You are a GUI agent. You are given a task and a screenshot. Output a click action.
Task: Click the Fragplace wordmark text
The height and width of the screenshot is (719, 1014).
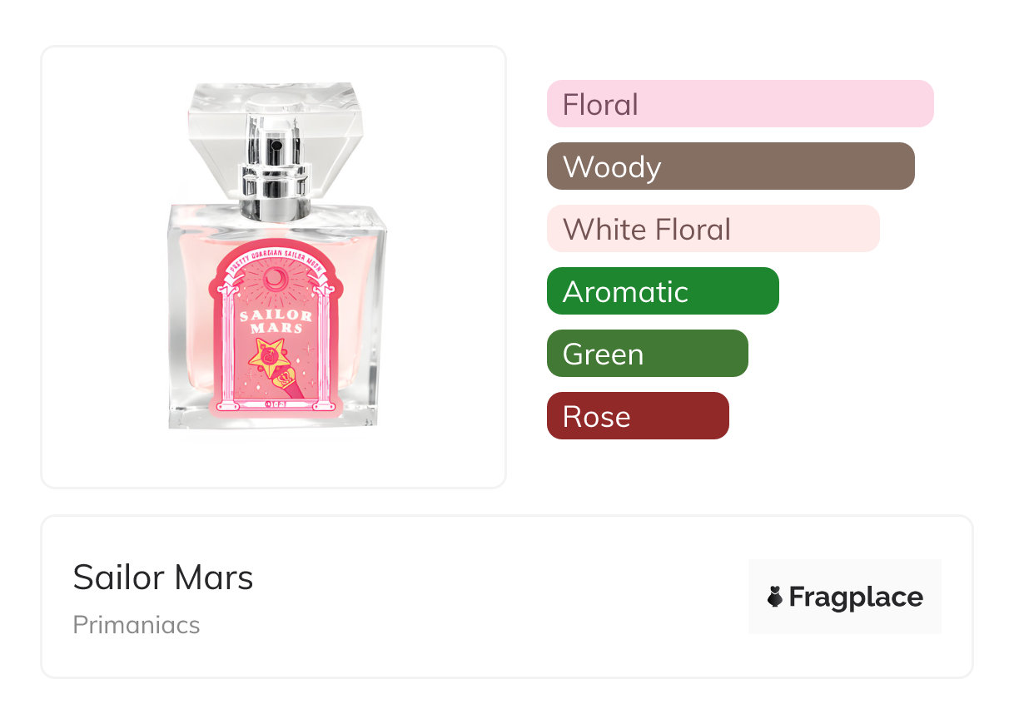pyautogui.click(x=855, y=597)
